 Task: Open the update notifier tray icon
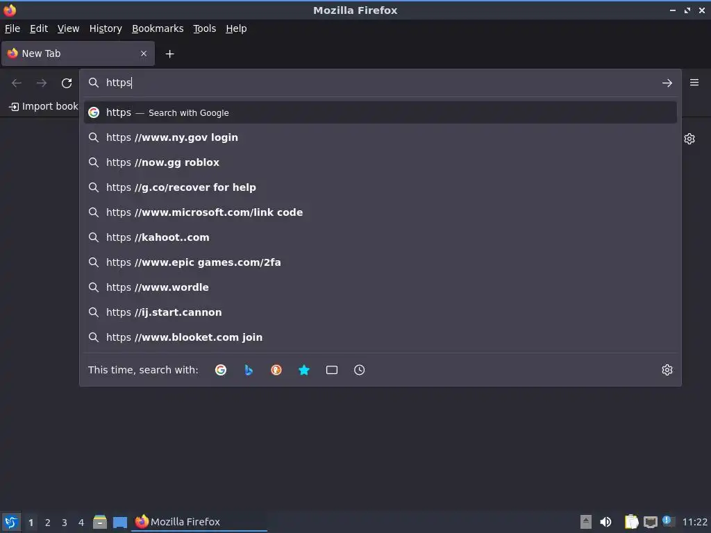point(669,521)
